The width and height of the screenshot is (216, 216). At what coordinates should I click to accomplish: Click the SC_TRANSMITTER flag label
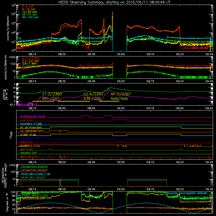click(31, 131)
